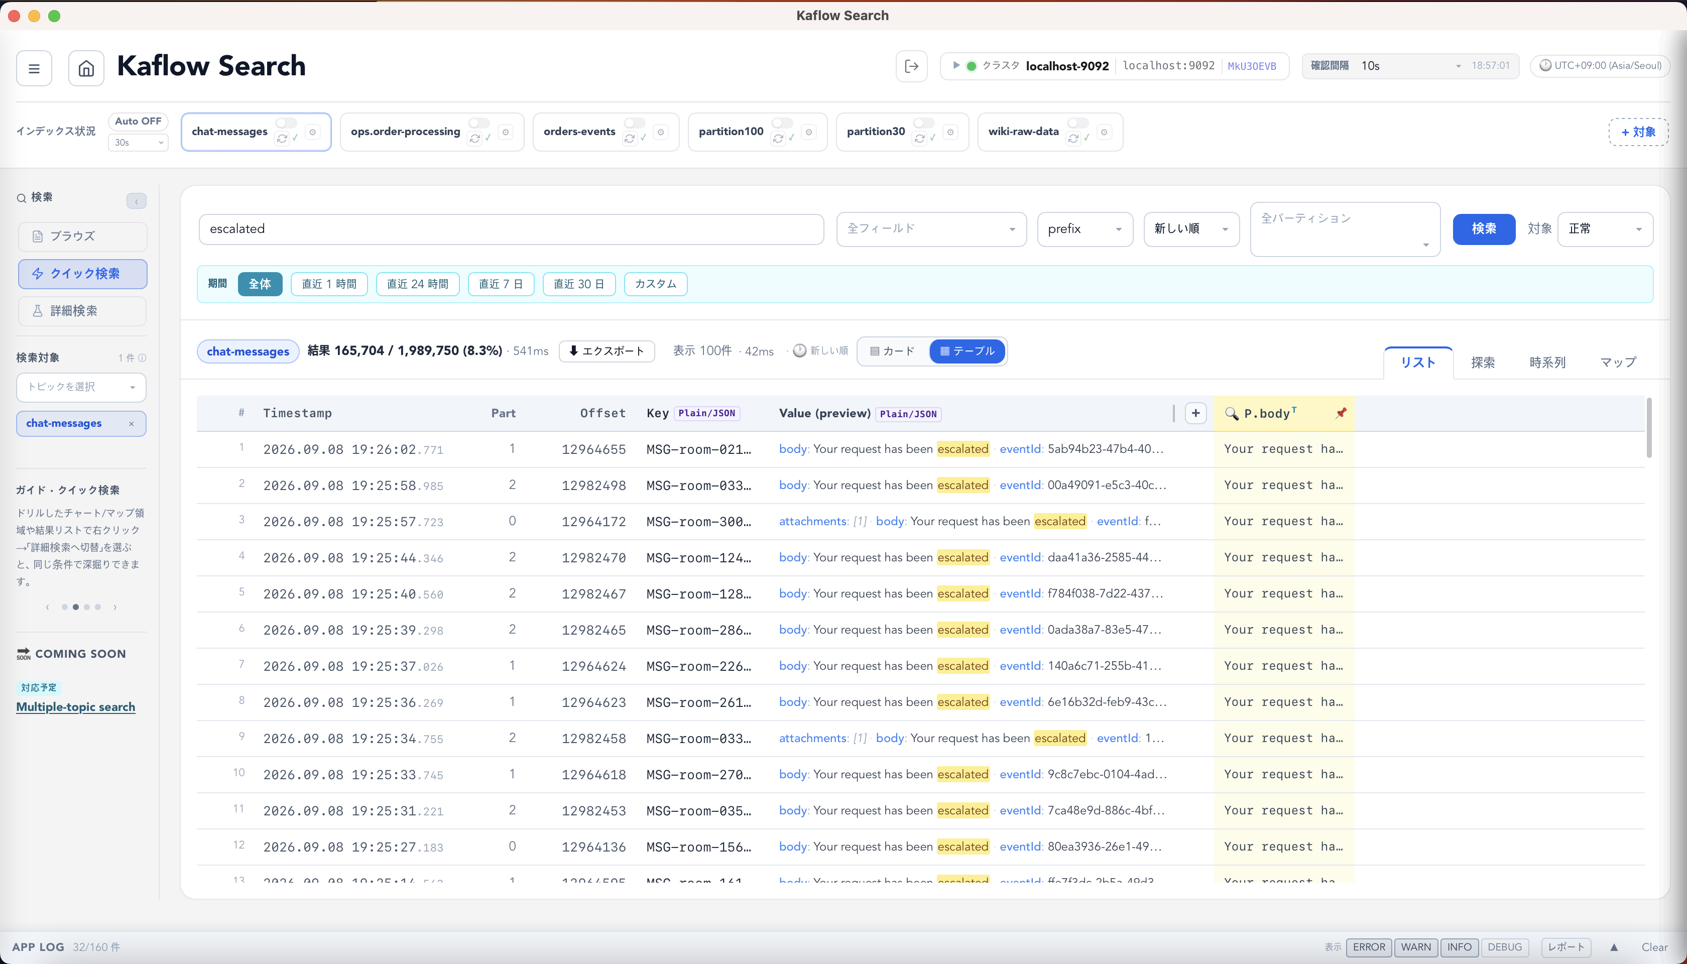Open partition30 settings gear
Viewport: 1687px width, 964px height.
pyautogui.click(x=951, y=133)
